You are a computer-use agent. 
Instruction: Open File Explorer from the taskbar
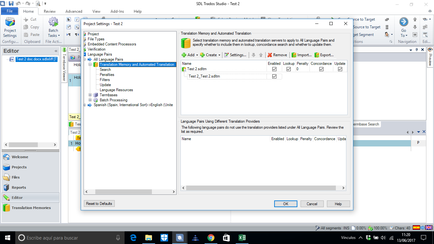tap(148, 238)
